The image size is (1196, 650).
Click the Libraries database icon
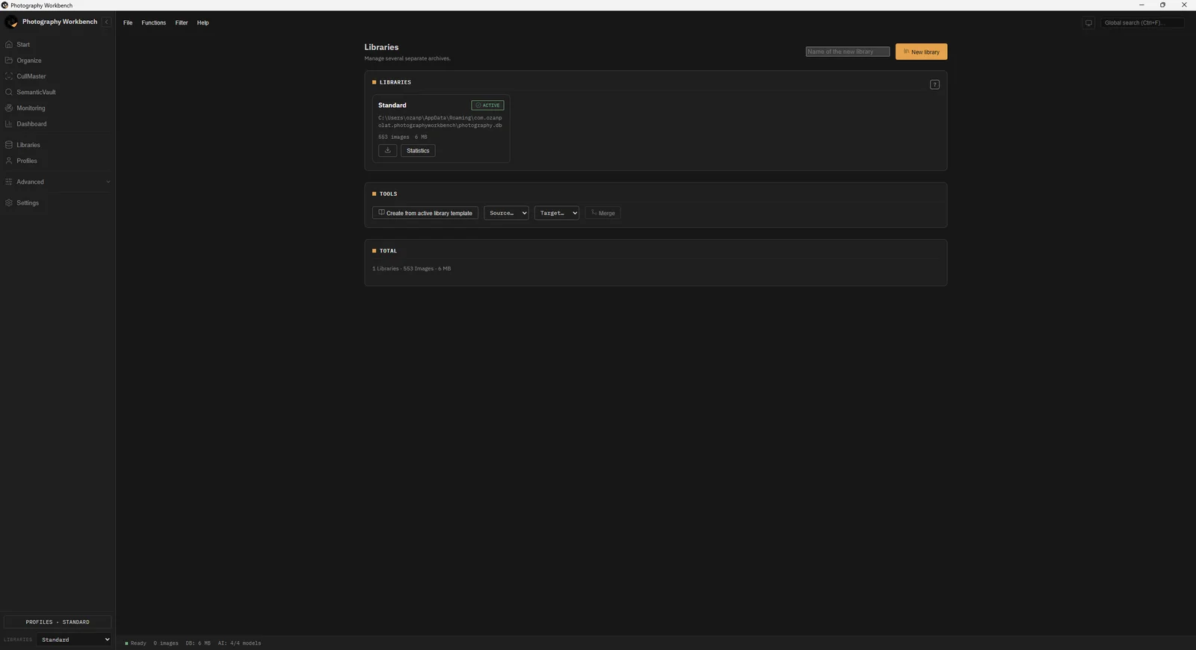tap(9, 145)
